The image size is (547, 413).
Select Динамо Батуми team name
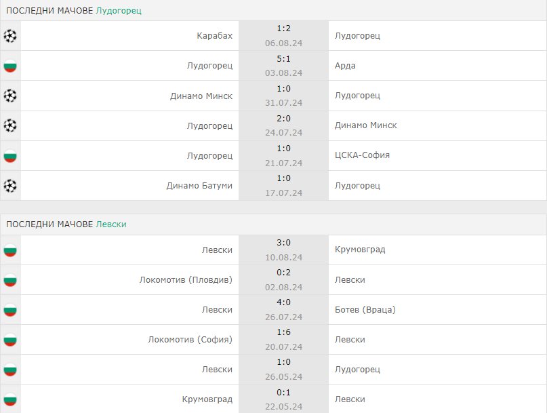(199, 186)
